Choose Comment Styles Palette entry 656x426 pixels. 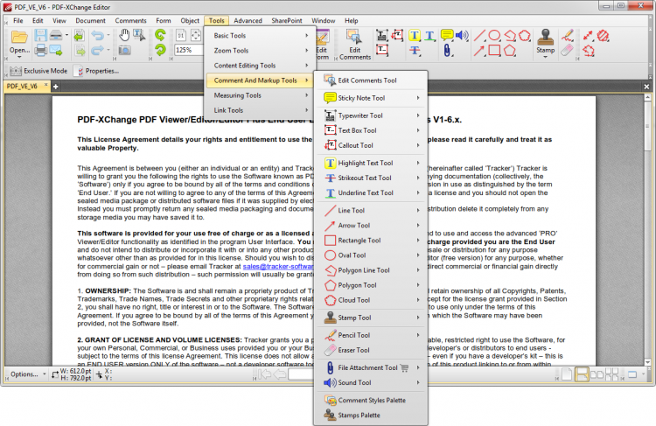(x=371, y=401)
